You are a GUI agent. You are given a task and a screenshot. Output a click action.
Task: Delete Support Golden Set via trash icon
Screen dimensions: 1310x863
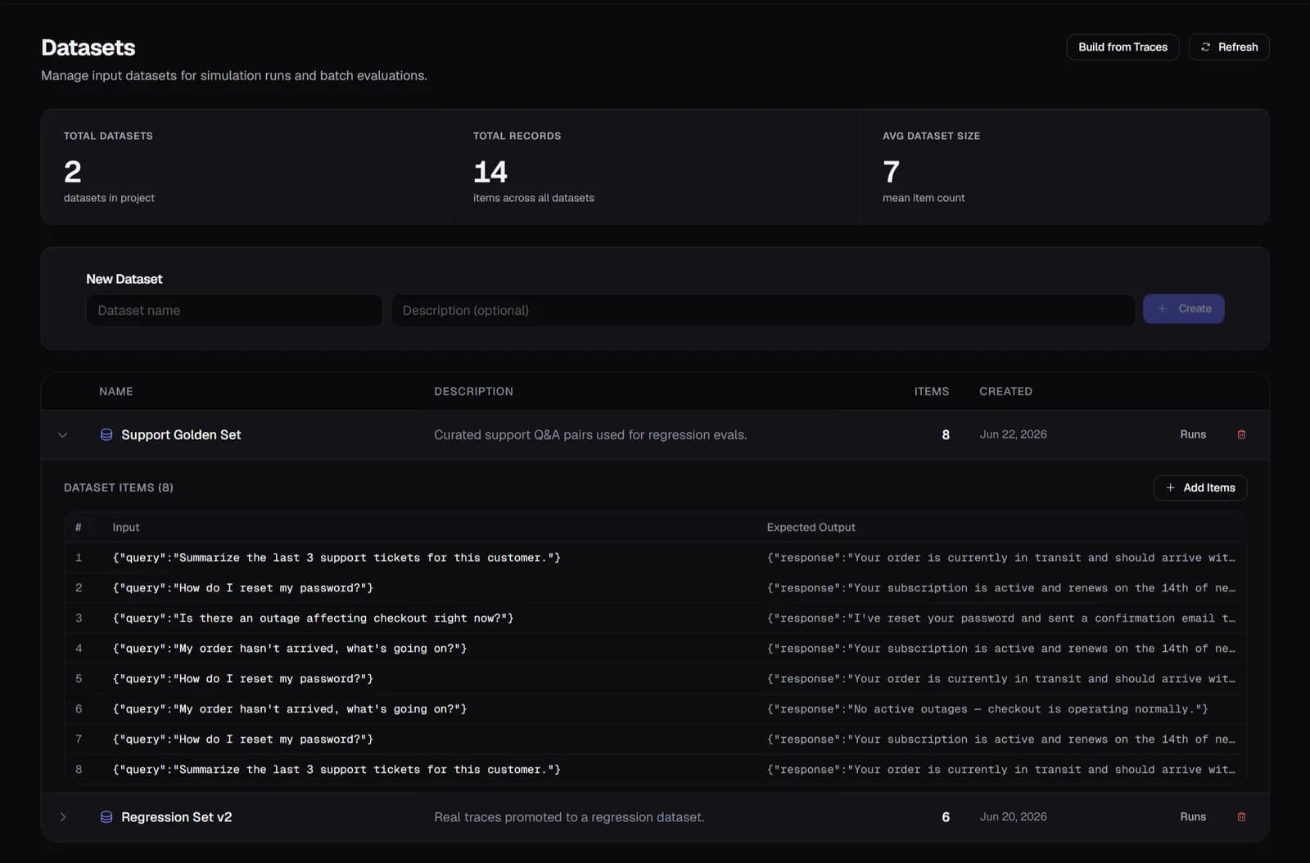click(1241, 434)
